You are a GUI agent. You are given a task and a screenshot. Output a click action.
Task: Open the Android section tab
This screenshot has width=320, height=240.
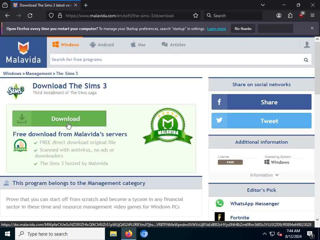coord(102,45)
